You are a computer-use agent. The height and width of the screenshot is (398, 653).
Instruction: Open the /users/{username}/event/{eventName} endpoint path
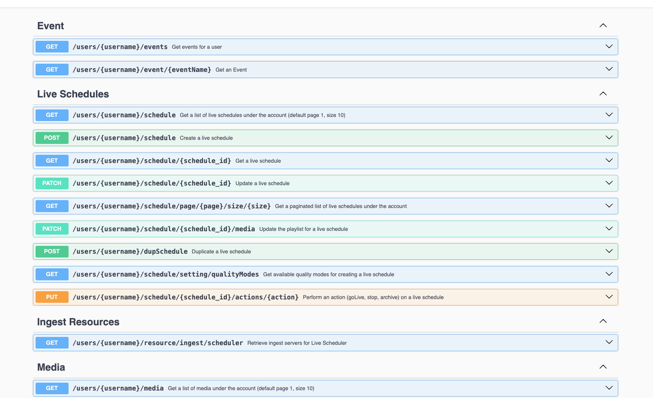pyautogui.click(x=142, y=70)
